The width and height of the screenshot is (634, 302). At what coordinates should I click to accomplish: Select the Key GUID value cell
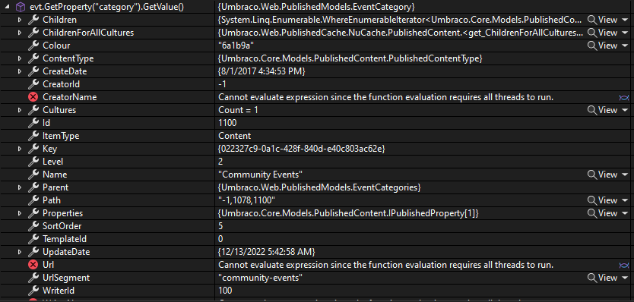[x=302, y=149]
